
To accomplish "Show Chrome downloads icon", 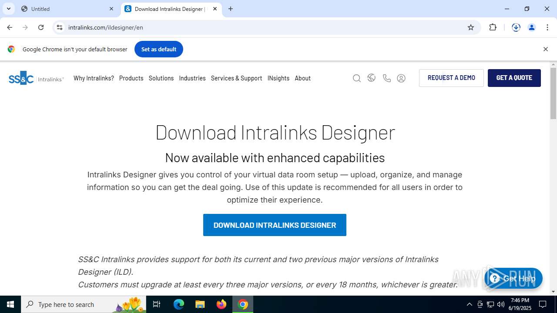I will [x=516, y=27].
